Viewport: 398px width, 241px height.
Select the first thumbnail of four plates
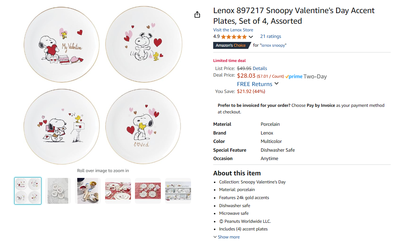[x=28, y=191]
